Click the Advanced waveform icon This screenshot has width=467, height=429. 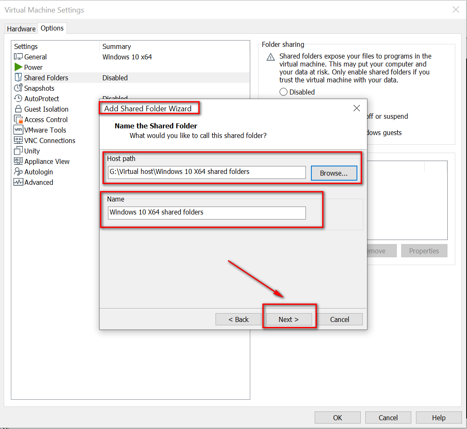coord(18,182)
